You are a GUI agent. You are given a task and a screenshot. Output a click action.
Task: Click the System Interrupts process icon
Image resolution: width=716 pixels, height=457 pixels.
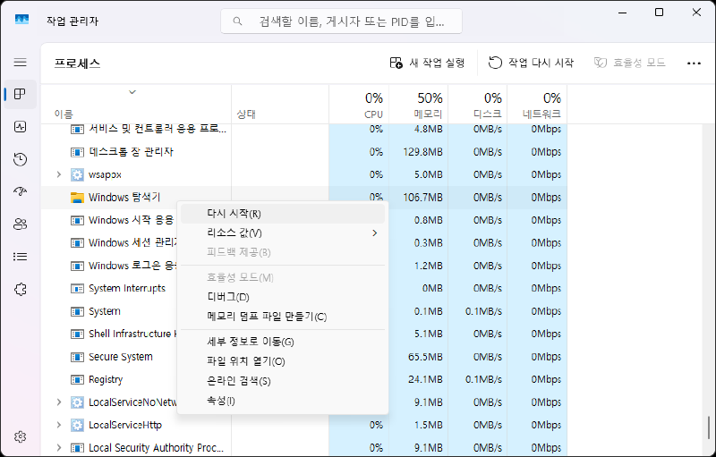tap(77, 289)
